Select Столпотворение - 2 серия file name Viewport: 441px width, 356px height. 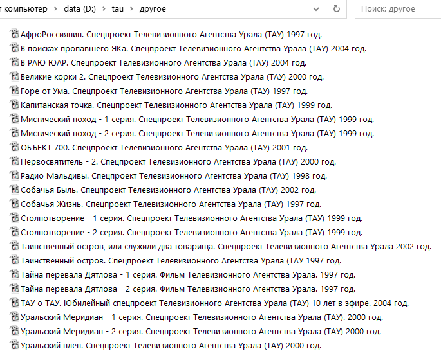tap(191, 232)
